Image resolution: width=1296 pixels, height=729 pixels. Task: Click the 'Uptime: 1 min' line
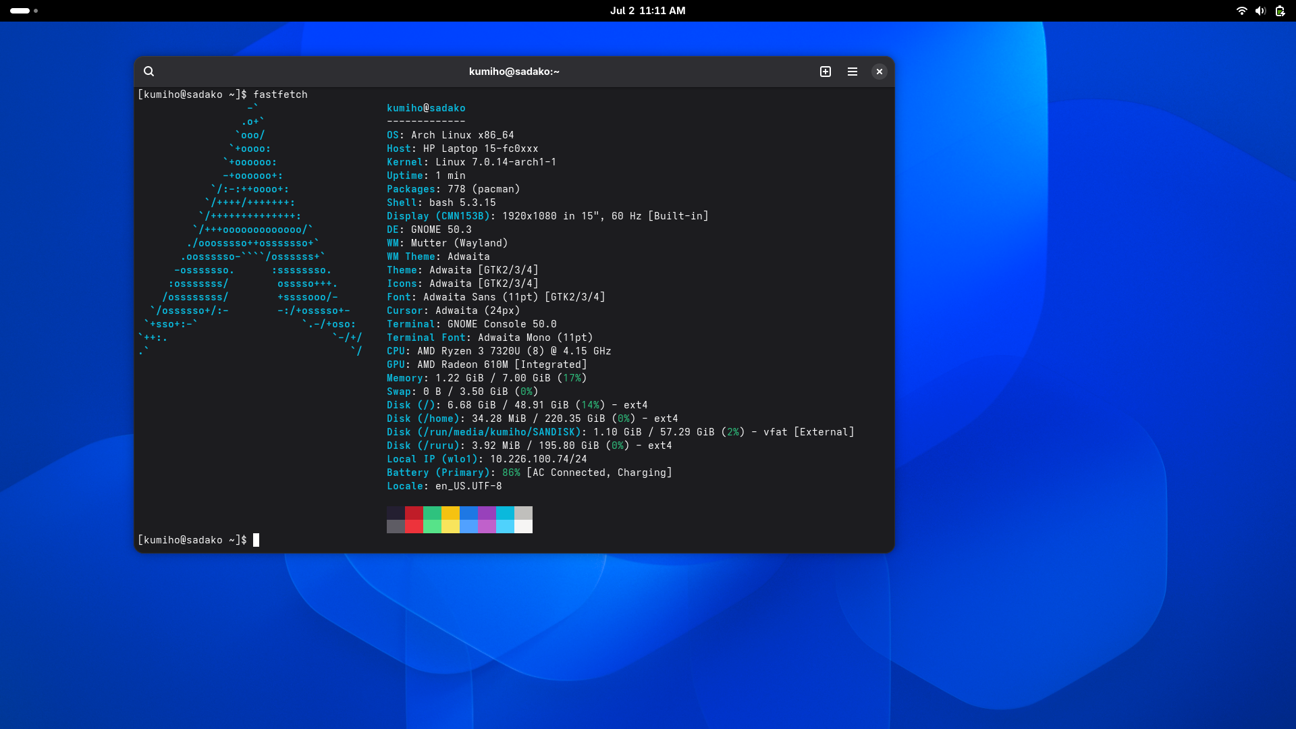[x=426, y=175]
